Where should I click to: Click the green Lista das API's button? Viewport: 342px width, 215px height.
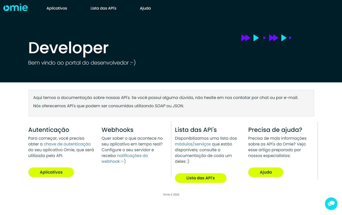[x=201, y=178]
